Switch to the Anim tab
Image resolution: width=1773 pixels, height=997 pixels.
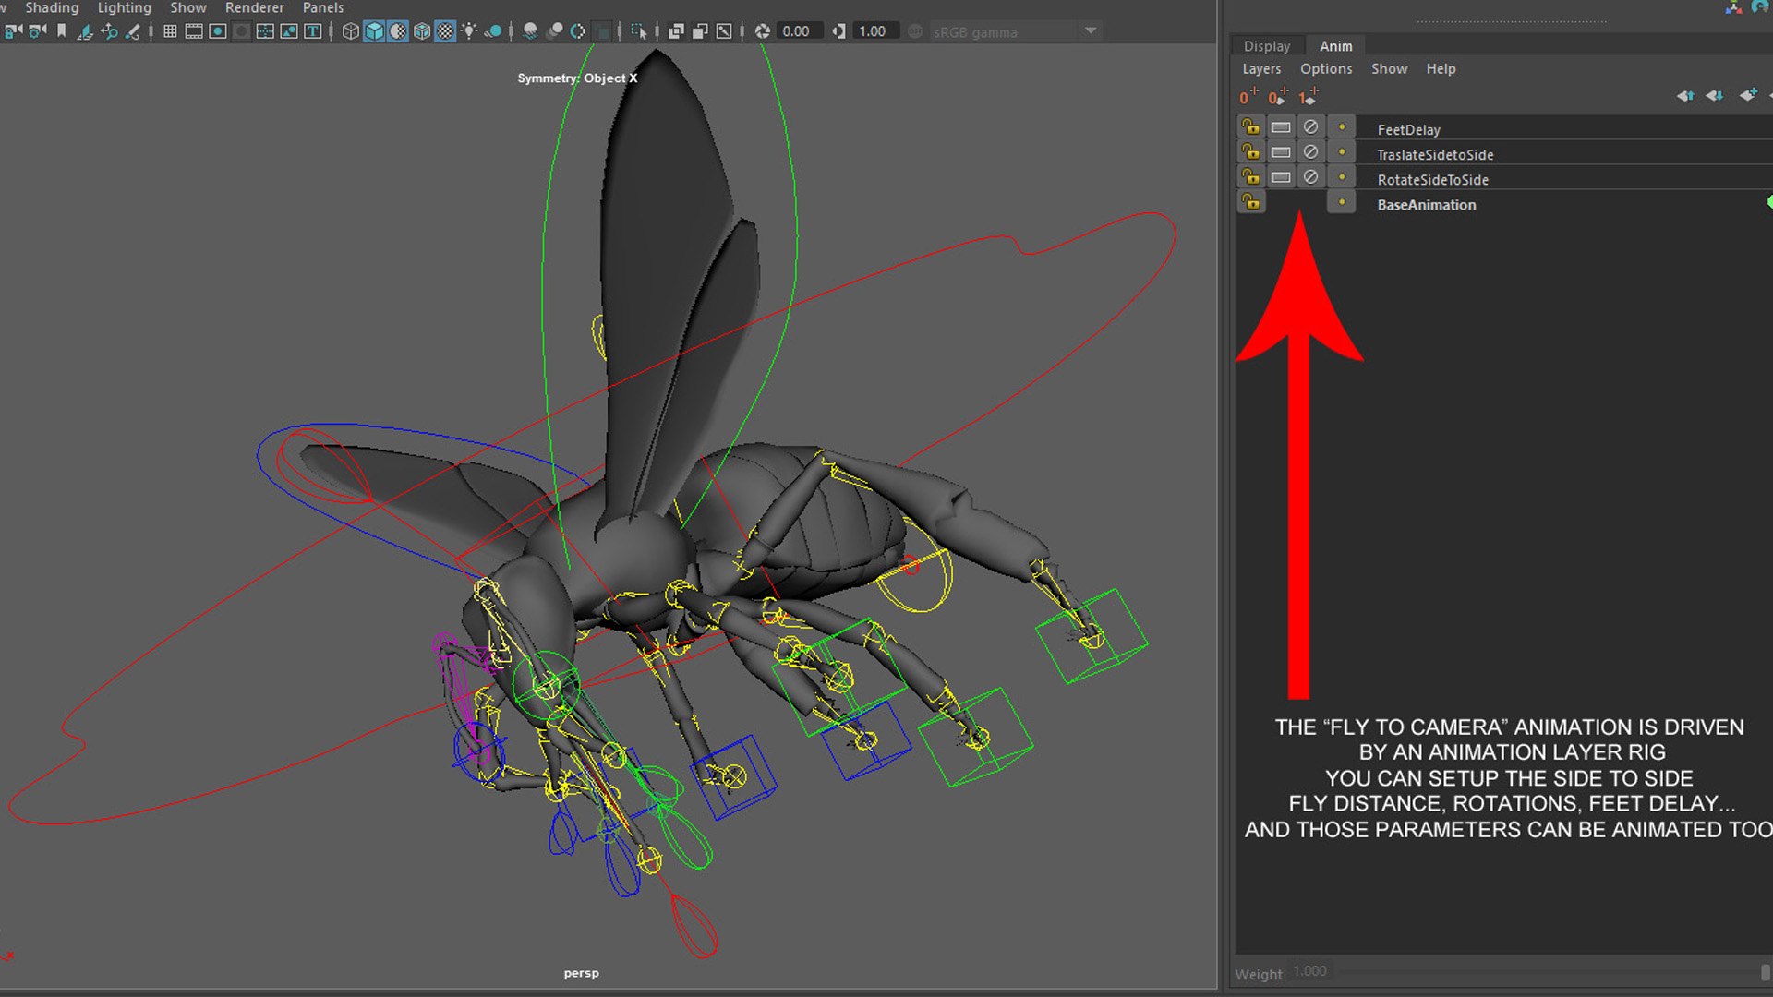tap(1335, 46)
